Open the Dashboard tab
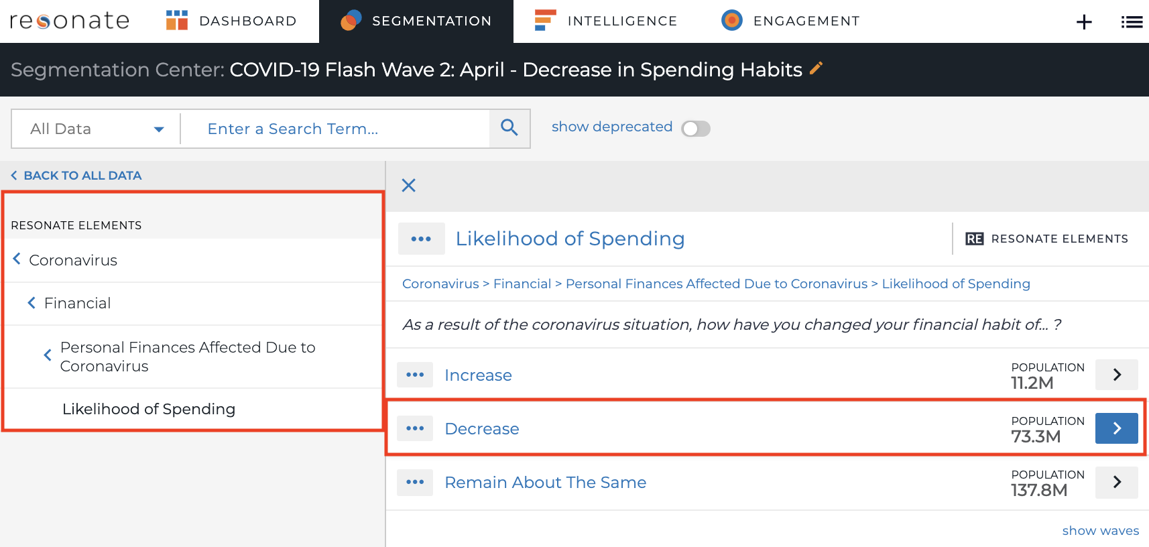This screenshot has width=1149, height=547. tap(231, 21)
